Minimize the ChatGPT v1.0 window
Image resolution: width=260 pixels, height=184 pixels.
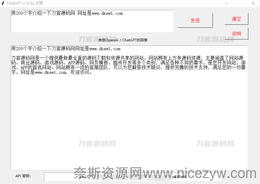click(x=227, y=3)
